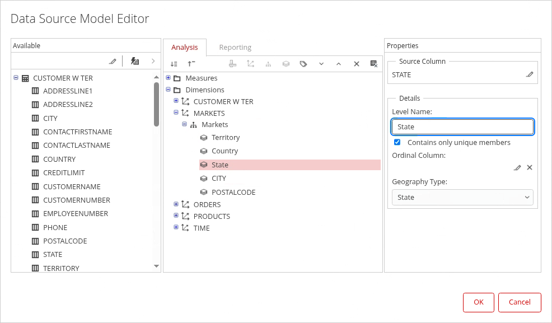Expand the Measures folder
This screenshot has height=323, width=552.
[169, 78]
